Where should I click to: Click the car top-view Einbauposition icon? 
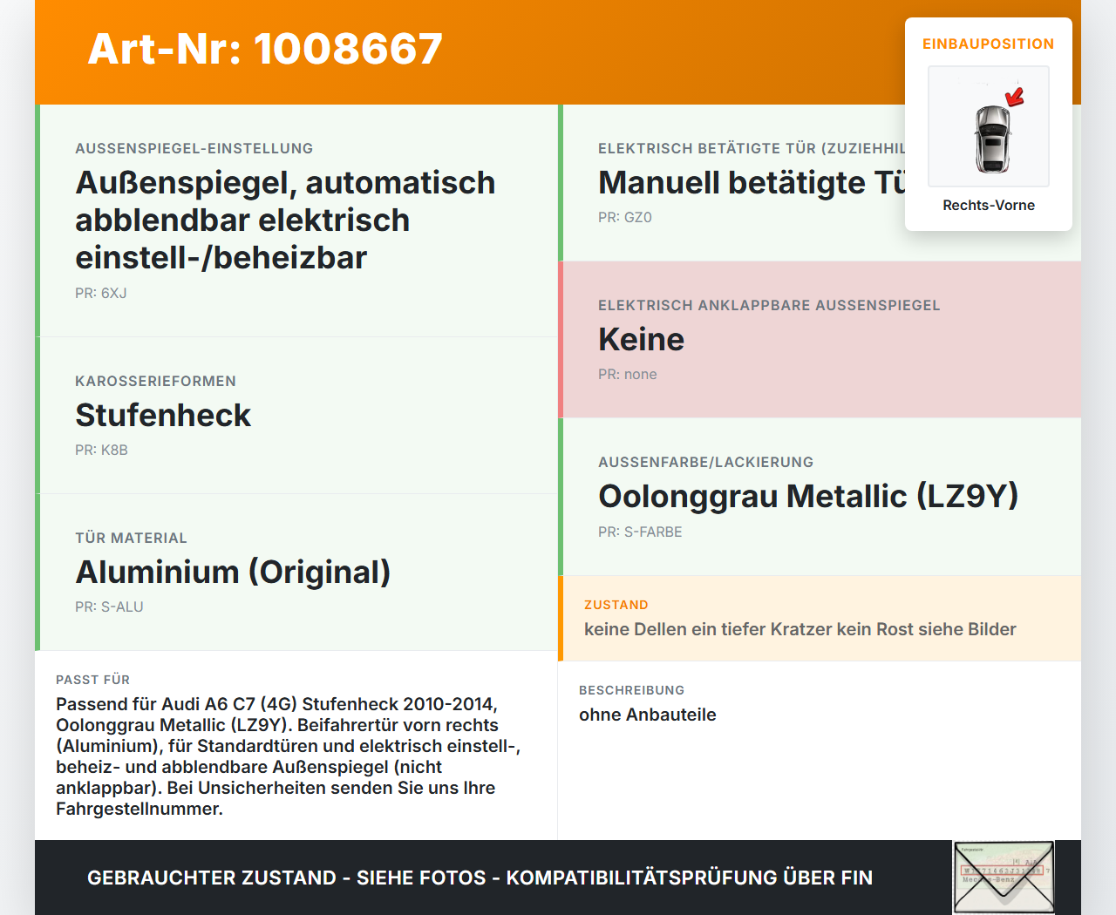click(989, 126)
